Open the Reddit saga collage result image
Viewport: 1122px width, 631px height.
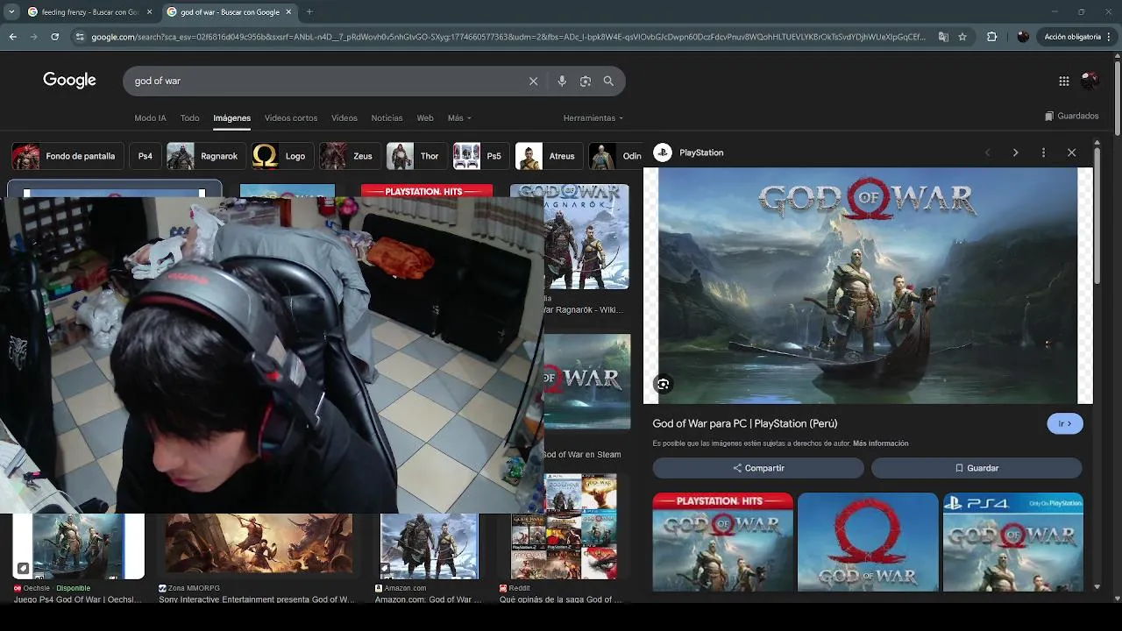point(564,526)
